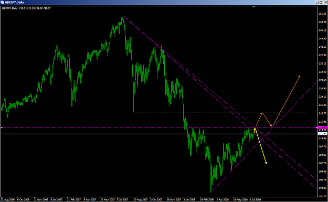Click the 204.95 price axis label
This screenshot has height=202, width=328.
322,155
